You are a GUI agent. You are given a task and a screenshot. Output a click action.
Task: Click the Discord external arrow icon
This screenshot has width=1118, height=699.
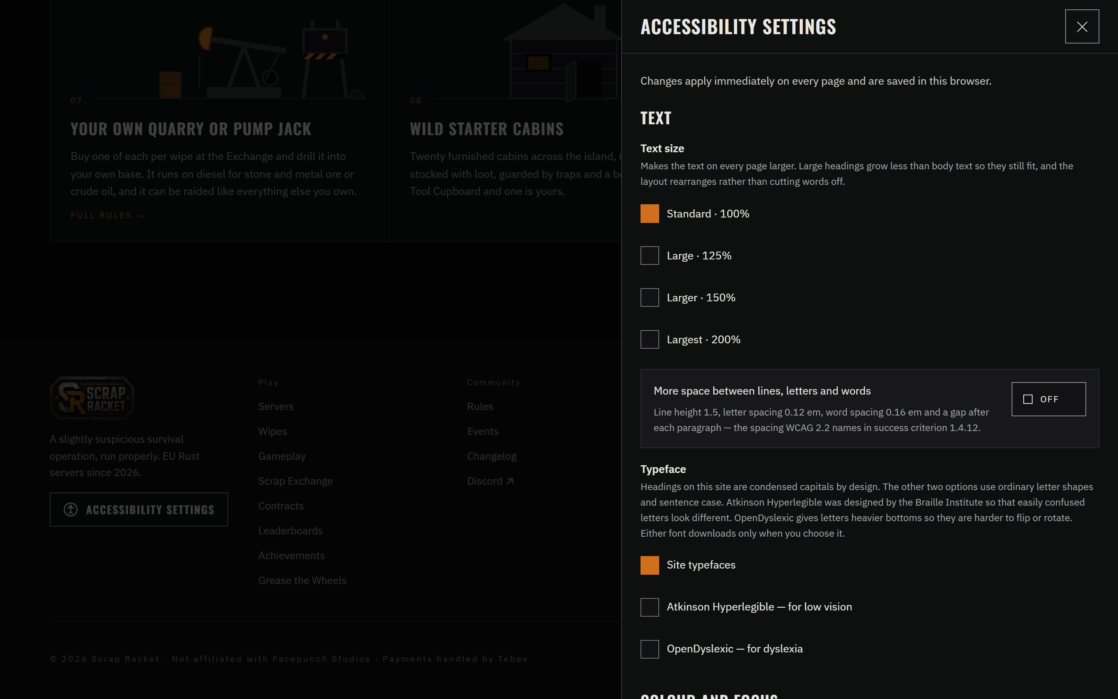point(510,481)
